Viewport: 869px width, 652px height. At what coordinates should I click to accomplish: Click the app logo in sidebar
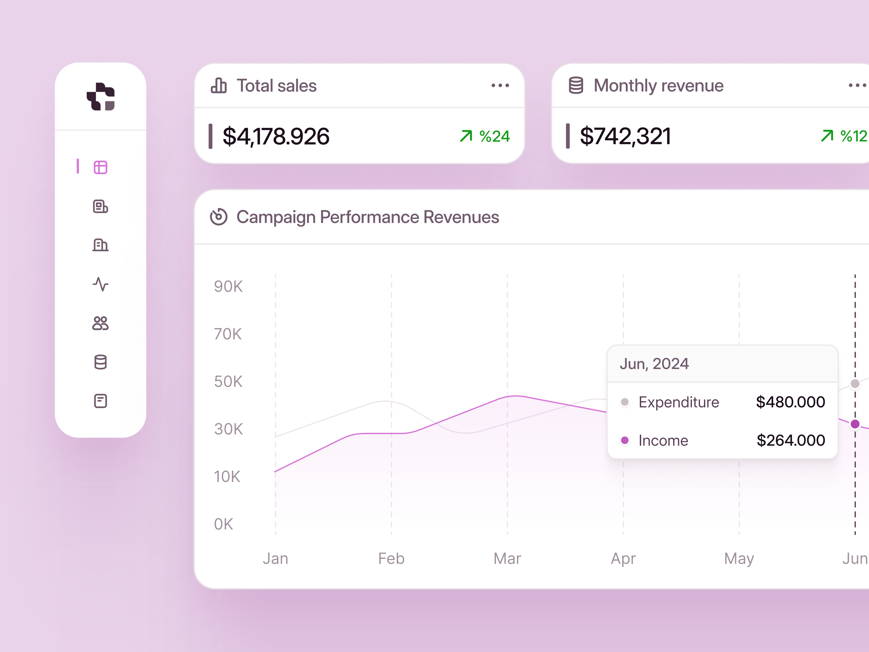click(x=100, y=97)
